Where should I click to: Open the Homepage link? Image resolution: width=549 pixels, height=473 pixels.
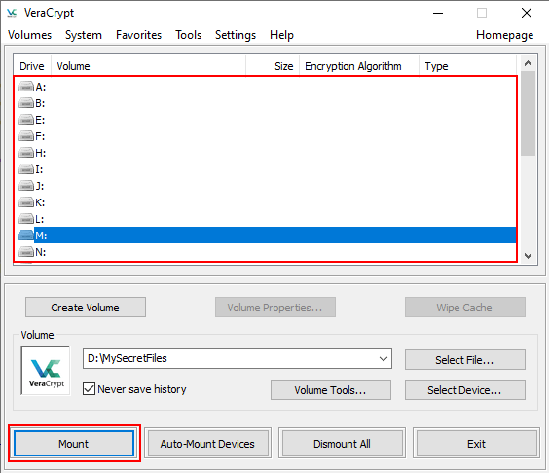[504, 35]
